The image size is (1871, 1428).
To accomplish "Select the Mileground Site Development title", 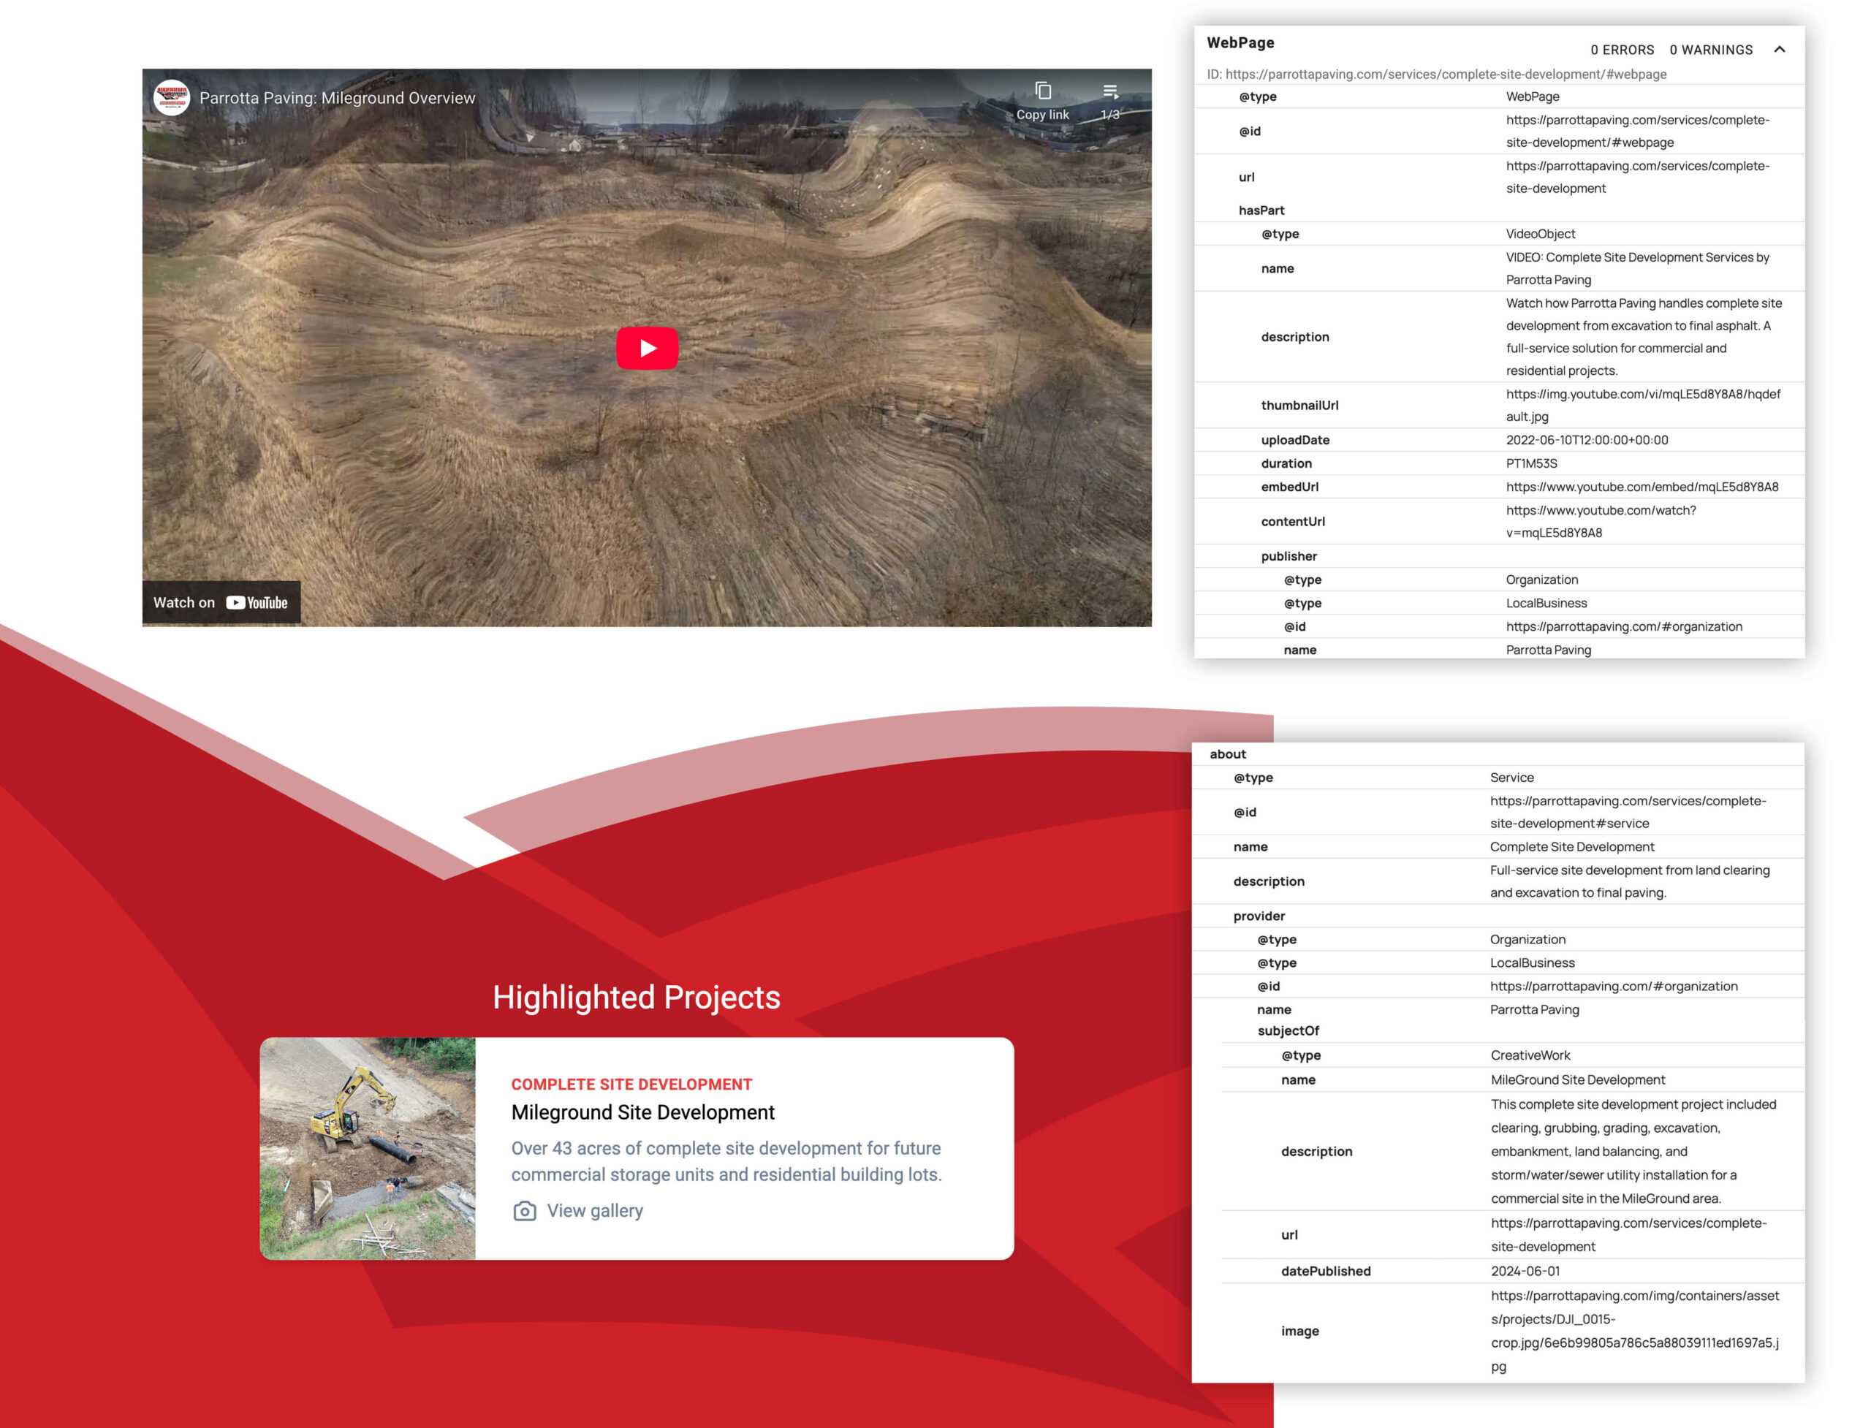I will (x=642, y=1112).
